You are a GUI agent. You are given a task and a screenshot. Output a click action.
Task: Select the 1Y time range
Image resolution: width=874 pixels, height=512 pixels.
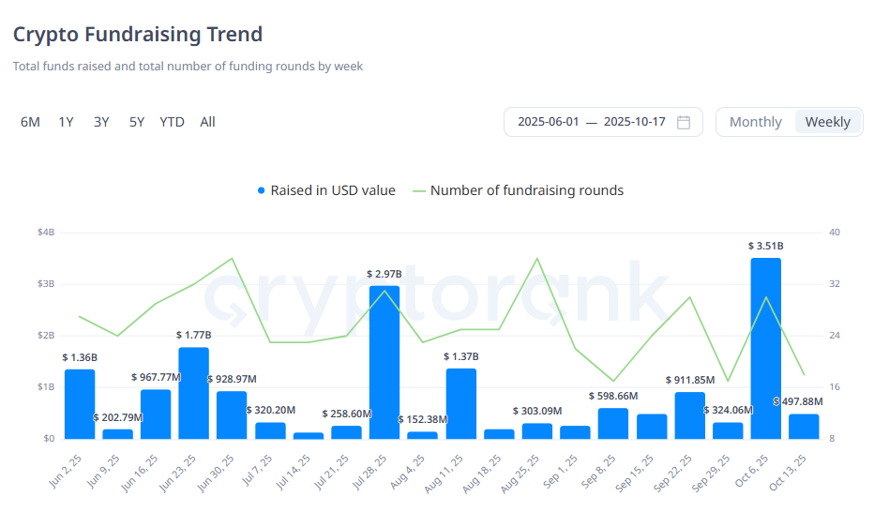click(x=66, y=122)
